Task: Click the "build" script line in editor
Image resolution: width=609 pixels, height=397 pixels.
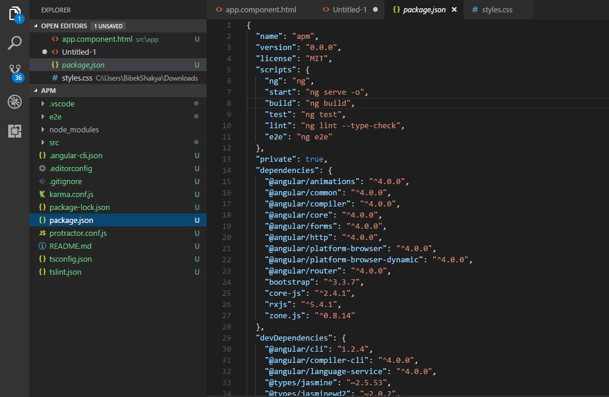Action: click(310, 104)
